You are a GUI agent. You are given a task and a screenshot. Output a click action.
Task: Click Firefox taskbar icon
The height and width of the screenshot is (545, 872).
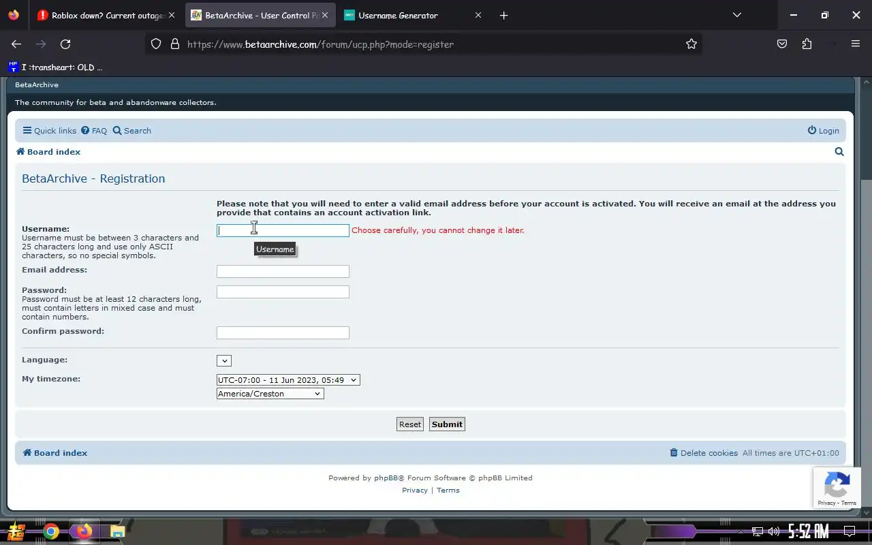coord(84,531)
